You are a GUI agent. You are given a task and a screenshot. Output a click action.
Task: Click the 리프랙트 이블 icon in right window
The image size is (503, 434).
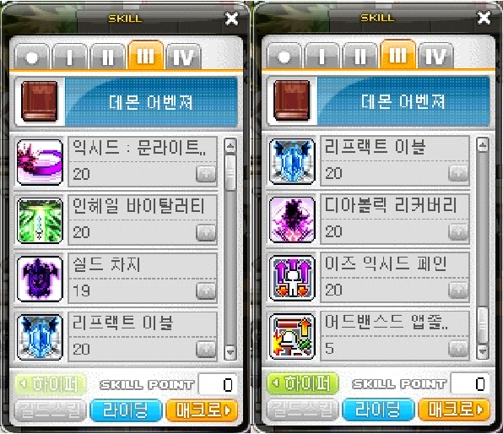(292, 161)
